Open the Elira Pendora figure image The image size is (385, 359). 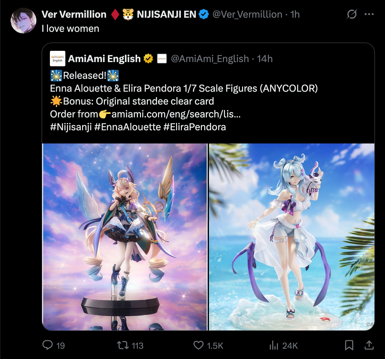pos(292,237)
